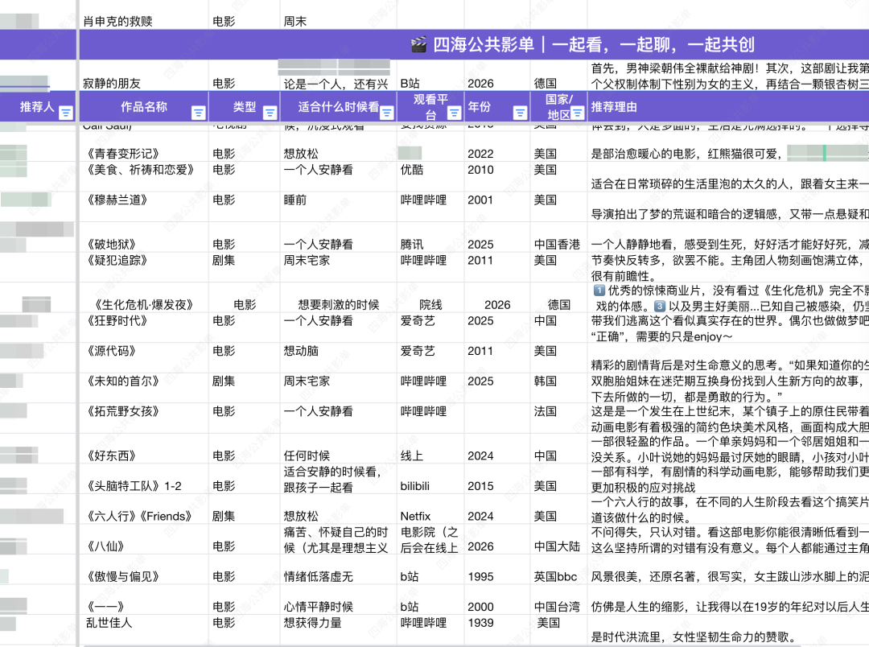Select cell 《青春变形记》
The height and width of the screenshot is (647, 869).
coord(143,146)
